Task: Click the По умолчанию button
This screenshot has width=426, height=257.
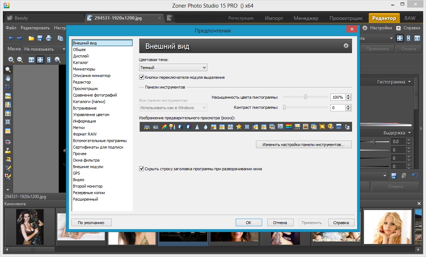Action: coord(91,222)
